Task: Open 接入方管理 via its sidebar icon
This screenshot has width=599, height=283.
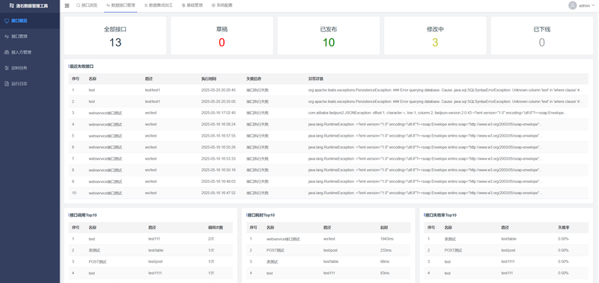Action: [x=7, y=52]
